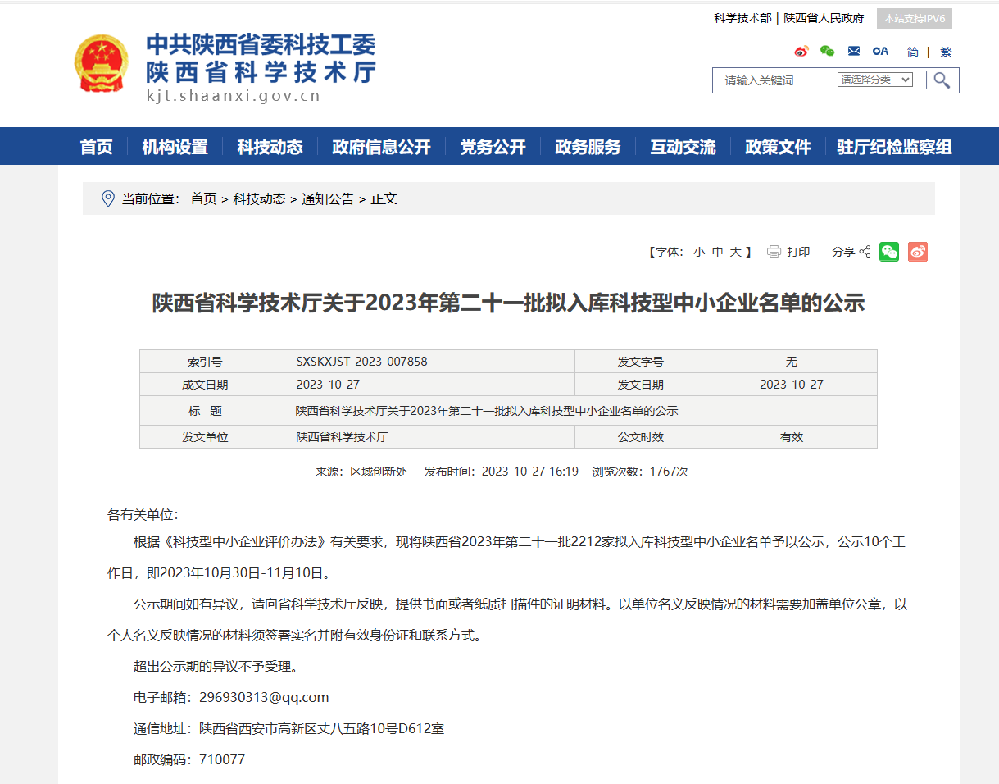Viewport: 999px width, 784px height.
Task: Set font size to 小
Action: (x=698, y=252)
